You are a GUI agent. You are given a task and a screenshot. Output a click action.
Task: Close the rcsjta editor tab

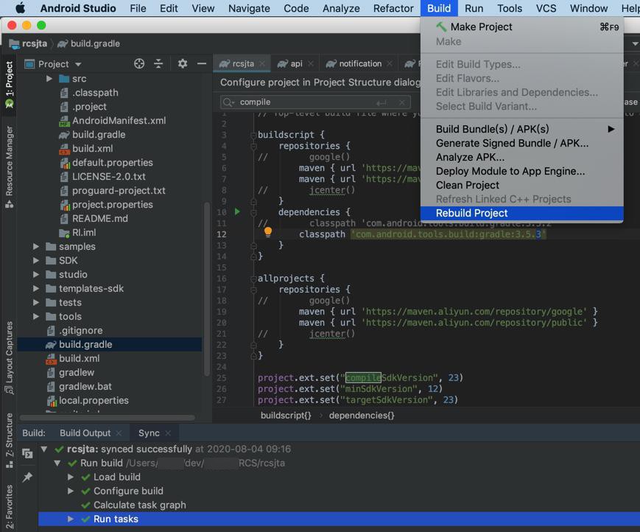[262, 63]
